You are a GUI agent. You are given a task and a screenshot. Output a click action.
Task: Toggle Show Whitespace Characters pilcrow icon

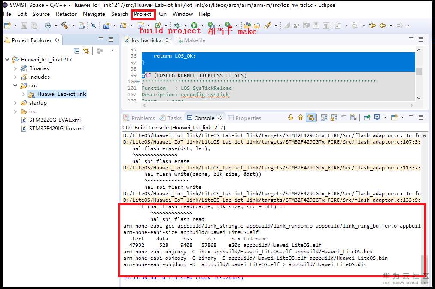326,25
